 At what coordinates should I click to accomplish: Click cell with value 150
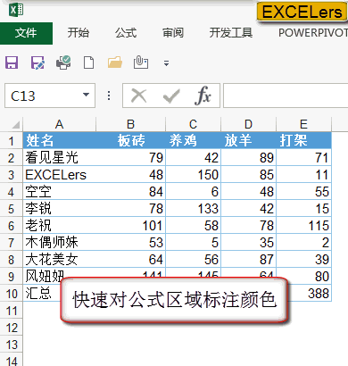pos(194,174)
